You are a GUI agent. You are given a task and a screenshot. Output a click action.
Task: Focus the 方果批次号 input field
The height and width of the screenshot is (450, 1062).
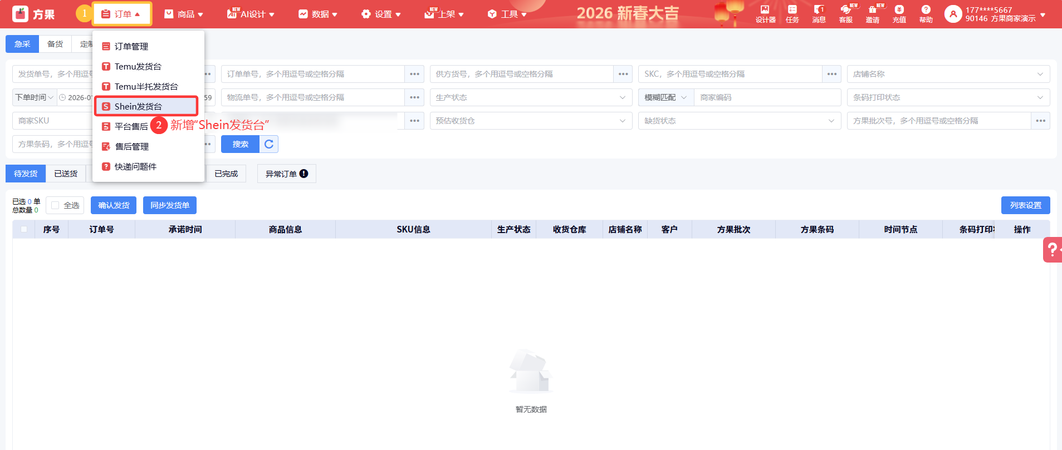939,121
